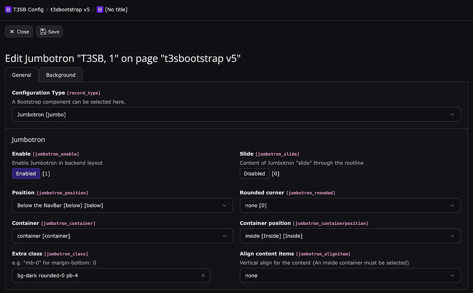Screen dimensions: 473x293
Task: Click the T3SB Config breadcrumb icon
Action: click(8, 10)
